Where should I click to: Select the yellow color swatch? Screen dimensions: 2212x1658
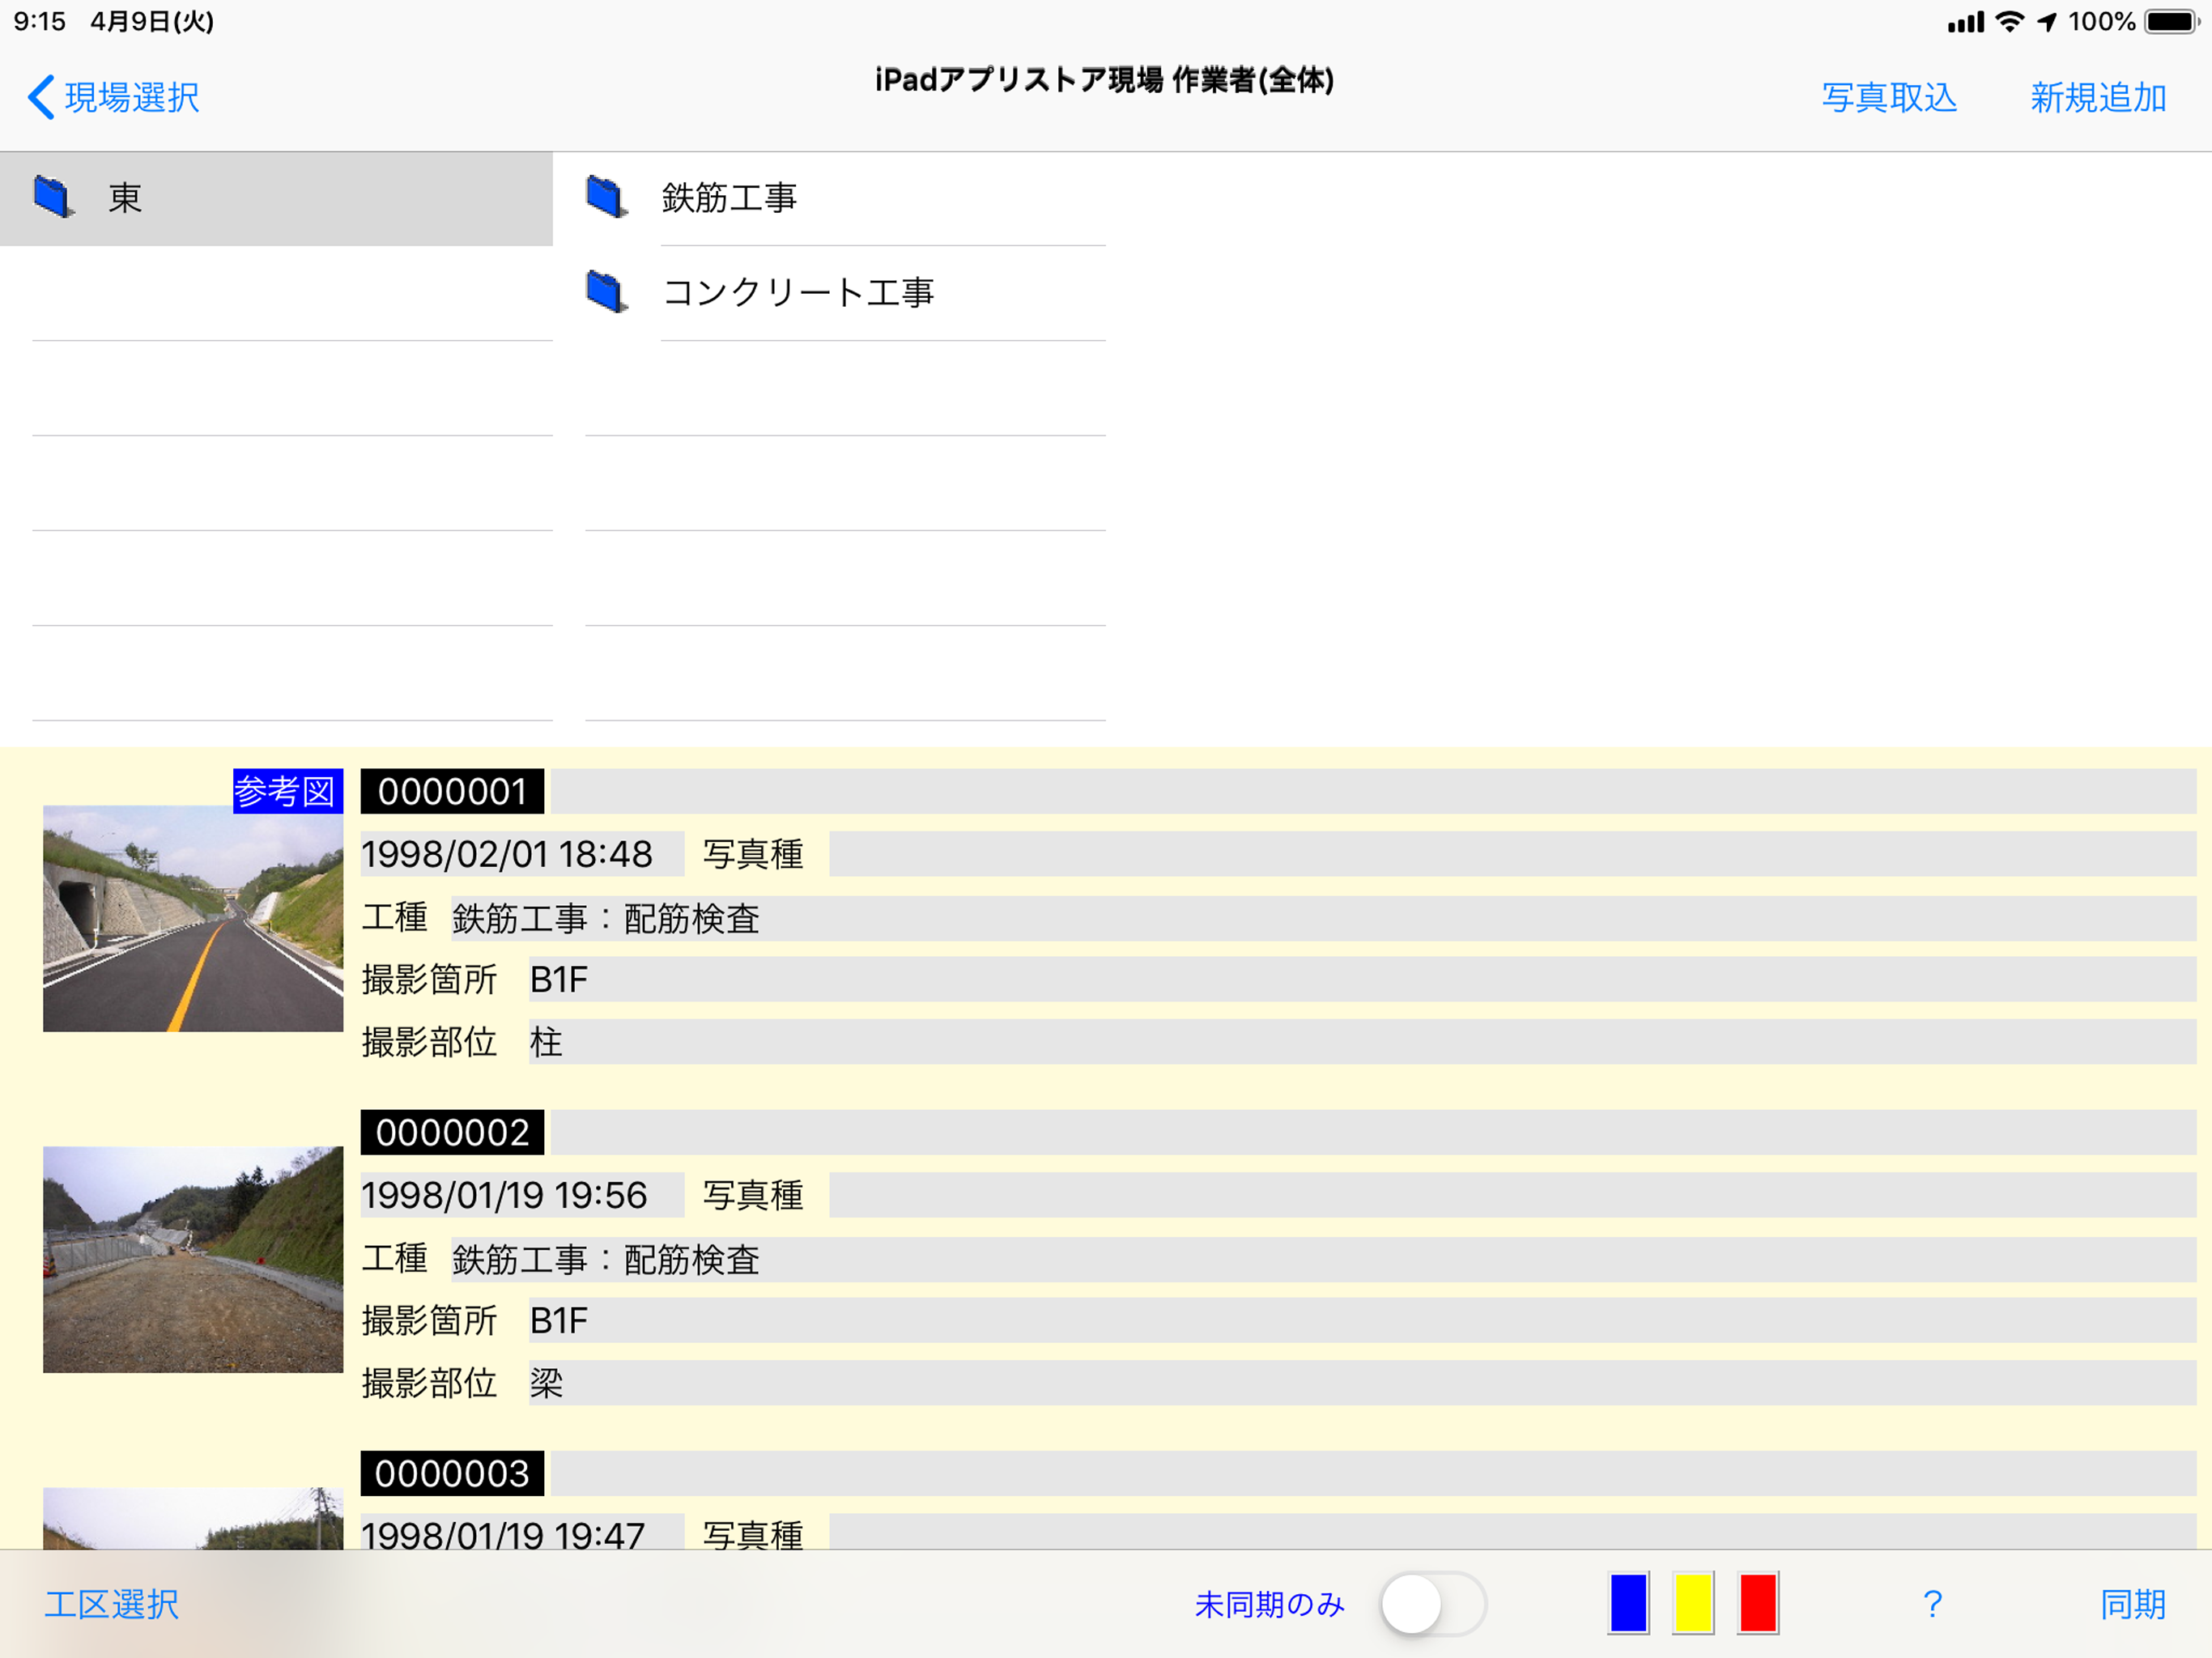[1693, 1603]
